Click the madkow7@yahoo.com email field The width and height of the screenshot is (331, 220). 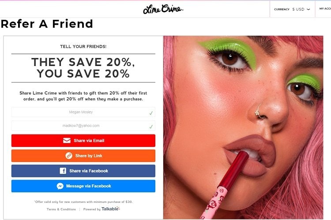click(x=83, y=125)
